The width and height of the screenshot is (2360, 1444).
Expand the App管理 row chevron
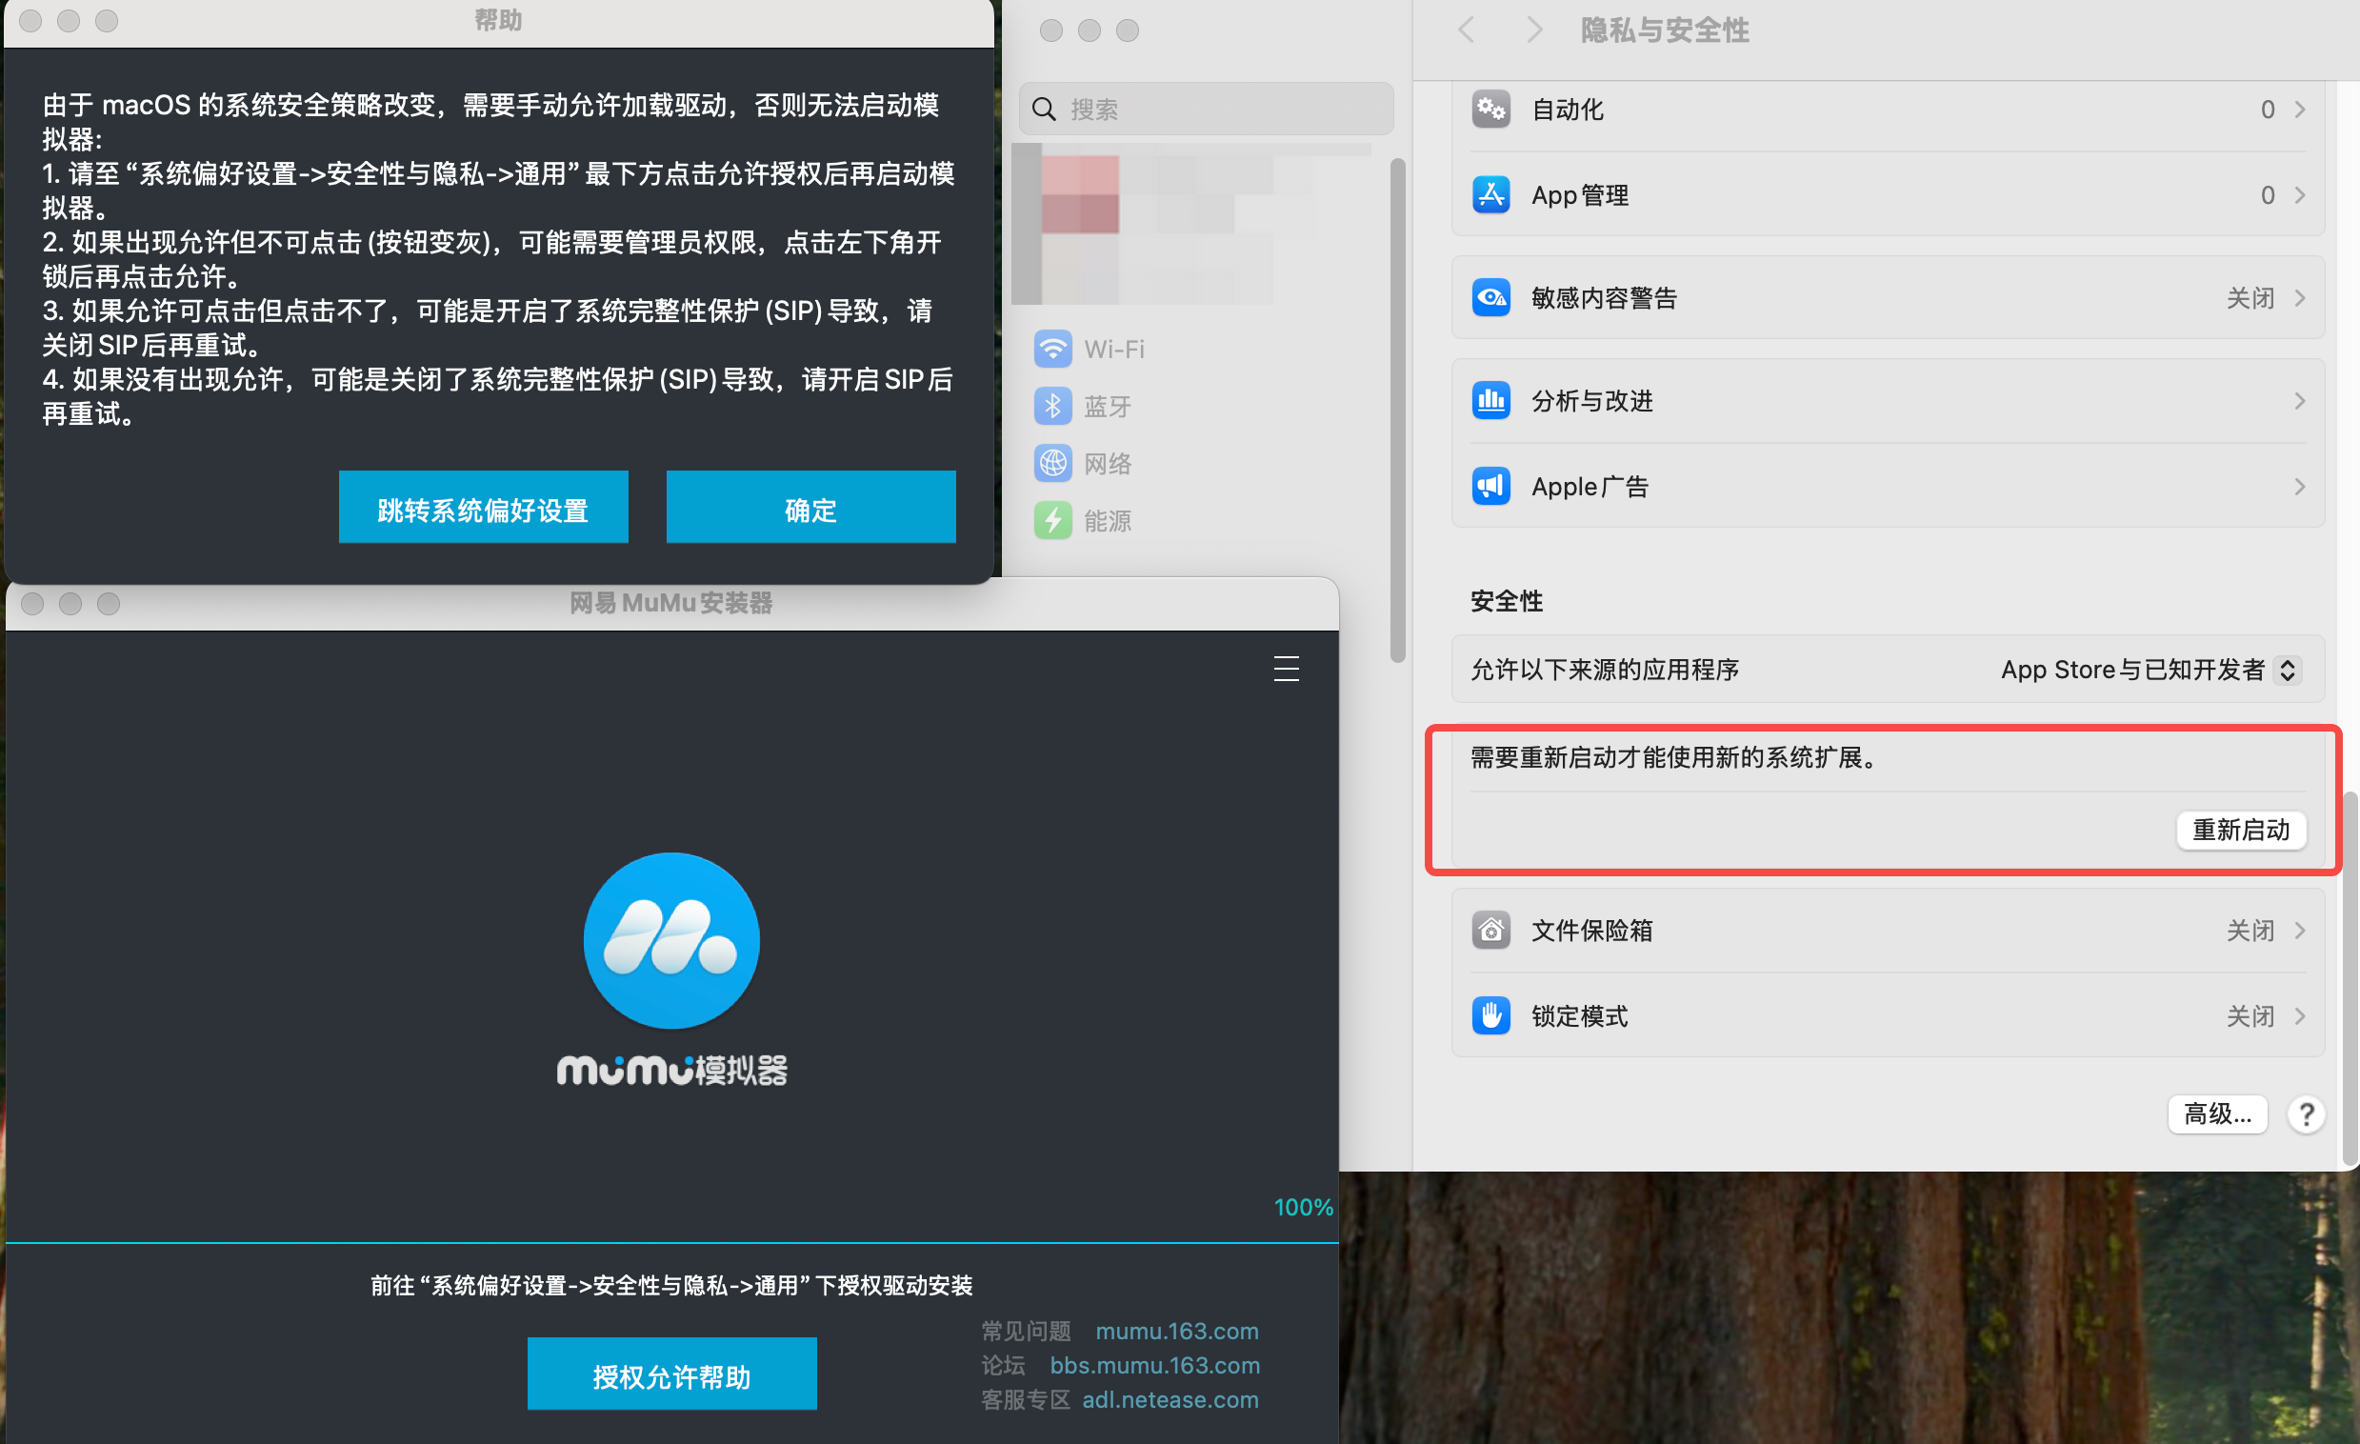2300,195
